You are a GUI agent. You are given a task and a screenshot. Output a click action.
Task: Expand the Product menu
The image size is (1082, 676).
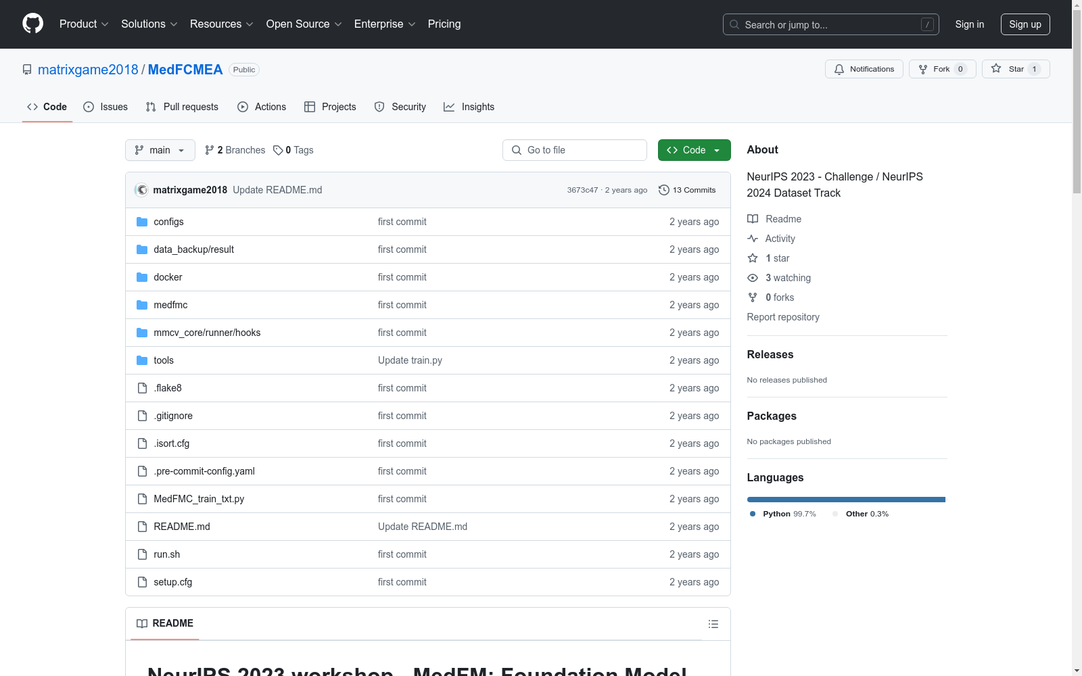[84, 24]
